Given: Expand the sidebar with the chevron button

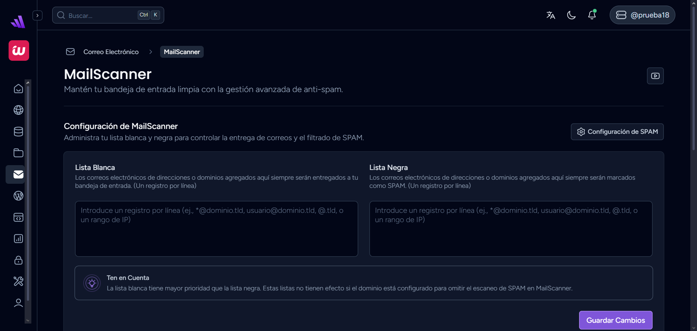Looking at the screenshot, I should (x=37, y=15).
